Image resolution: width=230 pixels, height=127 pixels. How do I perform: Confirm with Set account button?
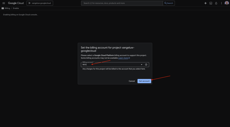coord(144,81)
